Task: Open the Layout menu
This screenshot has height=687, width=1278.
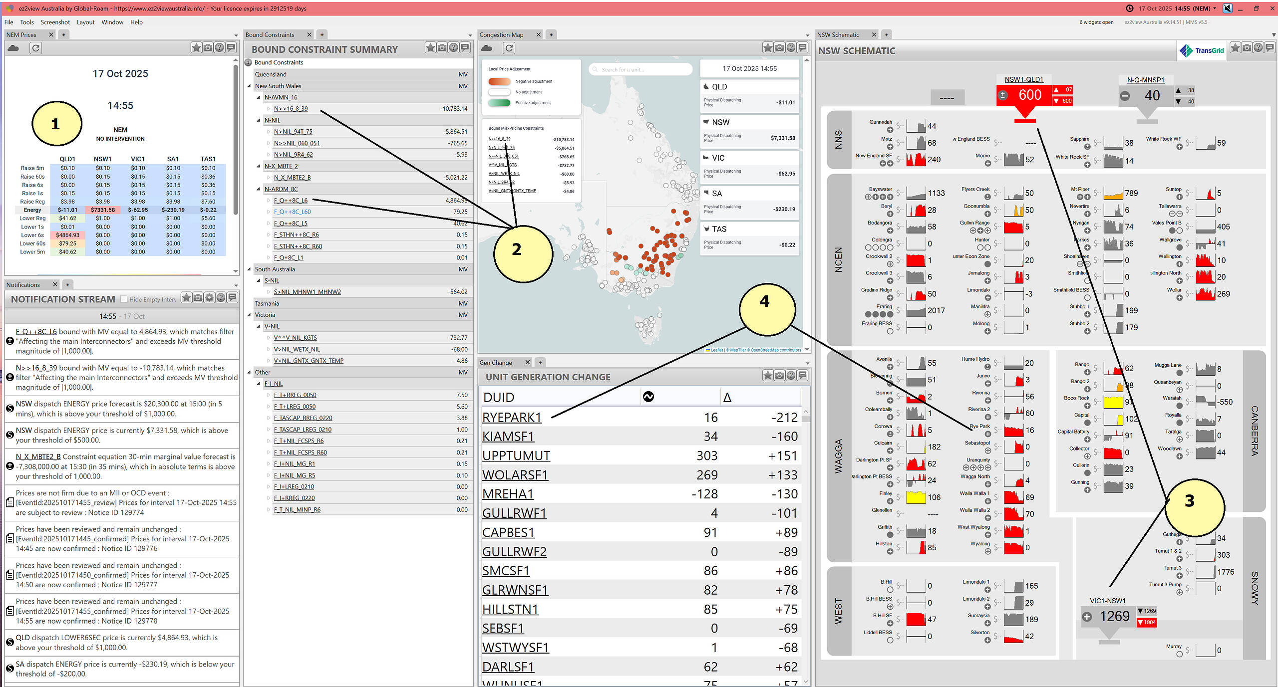Action: click(85, 22)
